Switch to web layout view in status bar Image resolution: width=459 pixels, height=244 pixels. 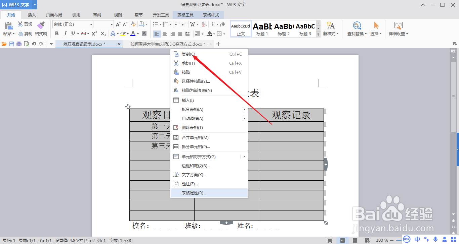click(x=367, y=240)
